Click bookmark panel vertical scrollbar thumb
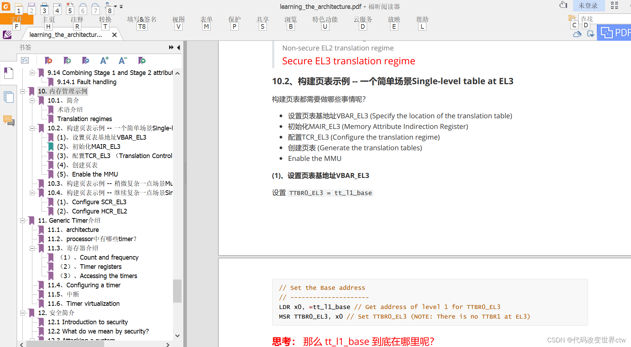This screenshot has width=631, height=347. coord(177,291)
